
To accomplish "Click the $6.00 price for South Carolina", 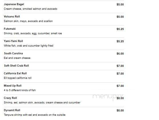I will coord(120,54).
